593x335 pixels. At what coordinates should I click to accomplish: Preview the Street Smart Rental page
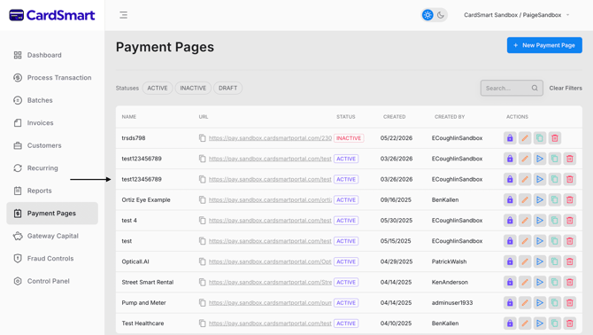click(x=540, y=282)
